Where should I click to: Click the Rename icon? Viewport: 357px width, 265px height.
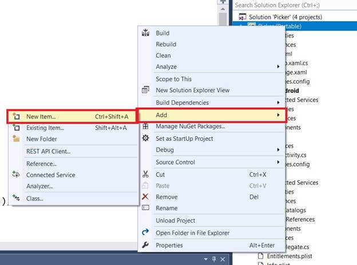click(145, 208)
